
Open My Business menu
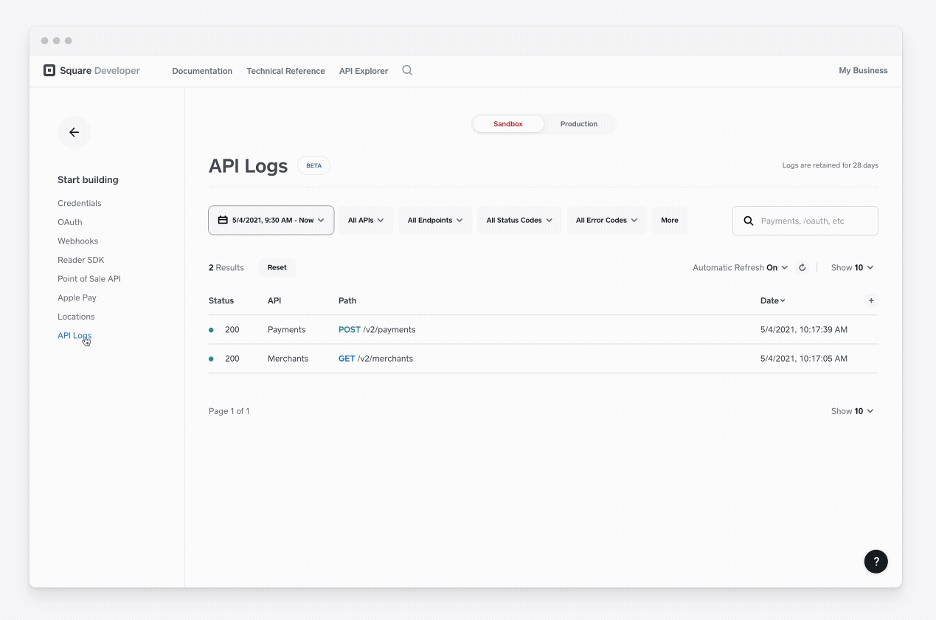click(x=863, y=71)
